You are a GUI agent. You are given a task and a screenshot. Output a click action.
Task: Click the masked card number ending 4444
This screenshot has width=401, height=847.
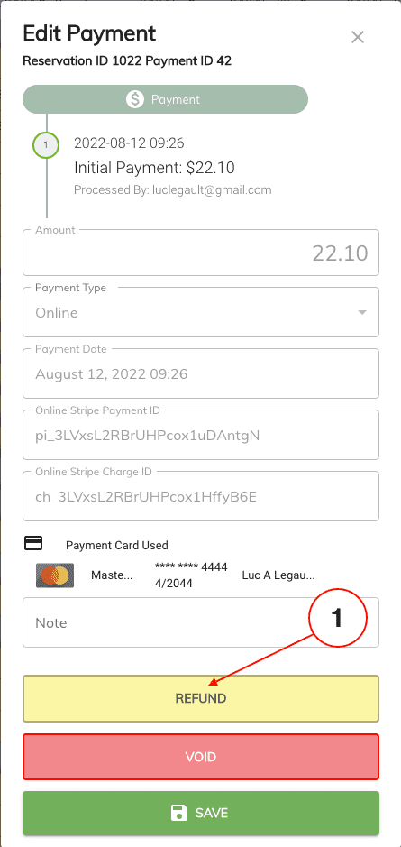[x=191, y=567]
